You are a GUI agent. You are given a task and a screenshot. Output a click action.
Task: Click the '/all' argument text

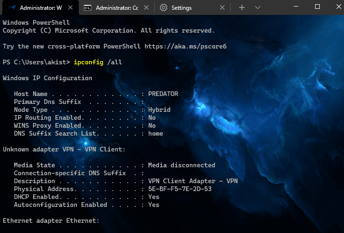point(115,62)
